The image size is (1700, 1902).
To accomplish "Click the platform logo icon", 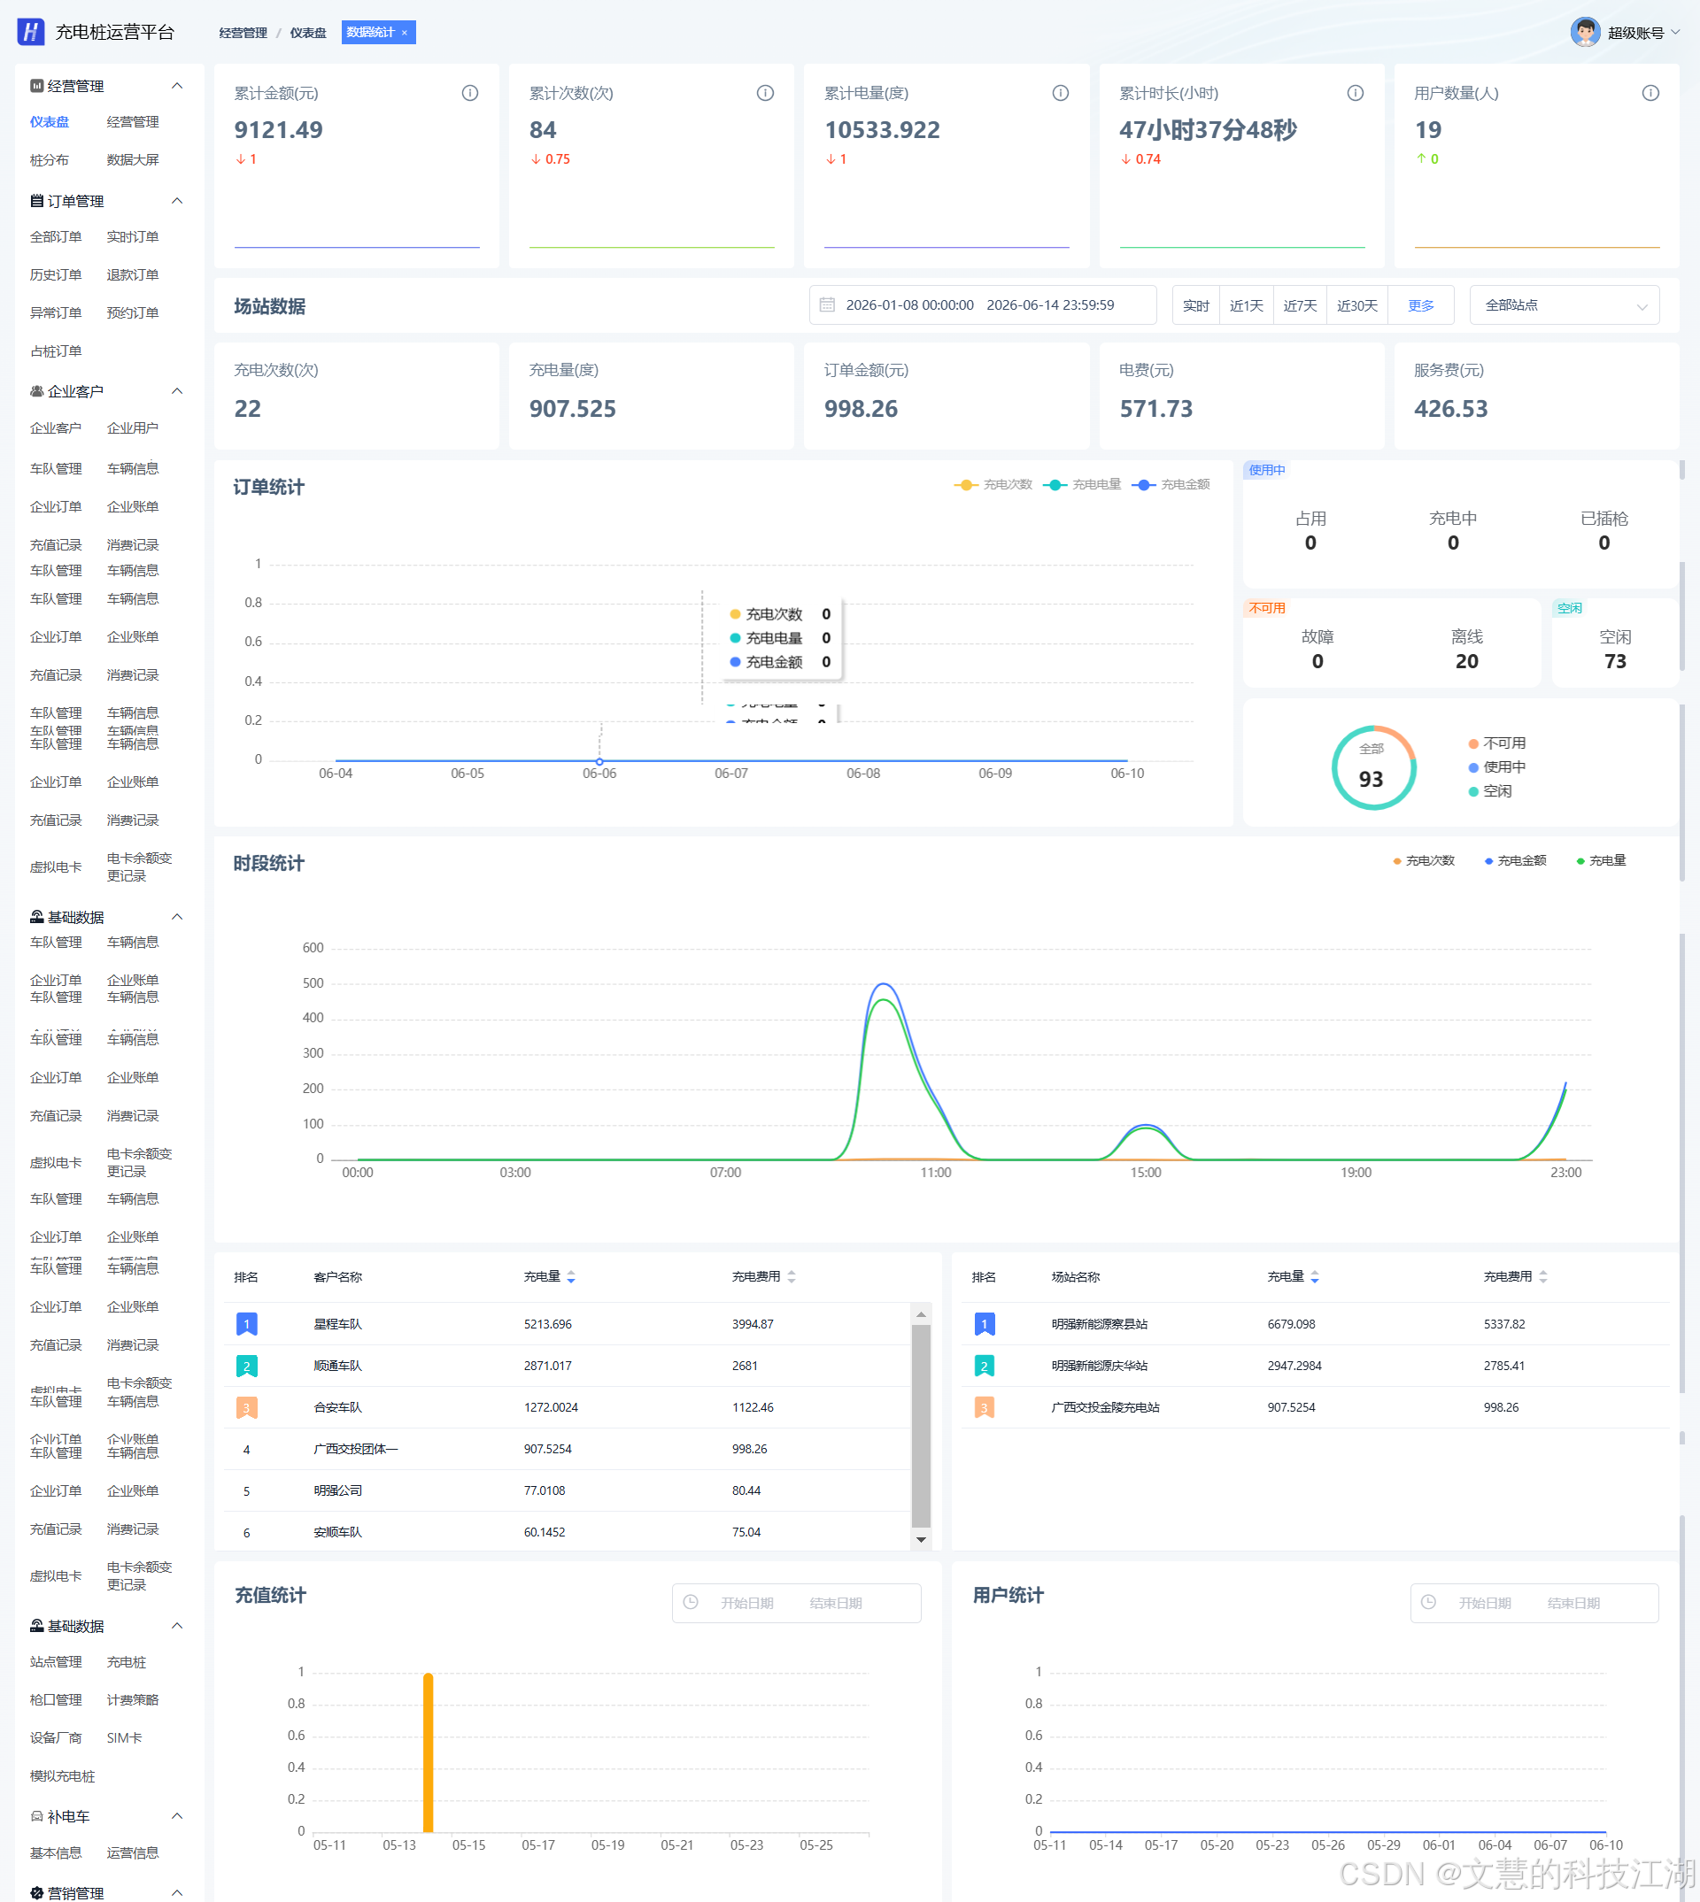I will (31, 32).
